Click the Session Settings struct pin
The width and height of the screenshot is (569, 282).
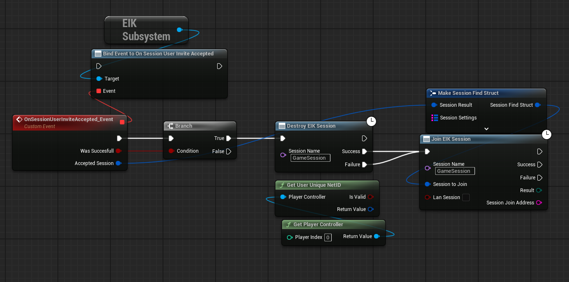coord(435,118)
